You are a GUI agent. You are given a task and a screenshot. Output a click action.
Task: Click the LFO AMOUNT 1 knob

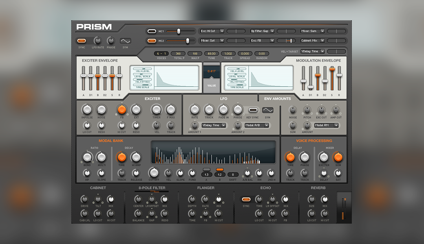click(194, 125)
